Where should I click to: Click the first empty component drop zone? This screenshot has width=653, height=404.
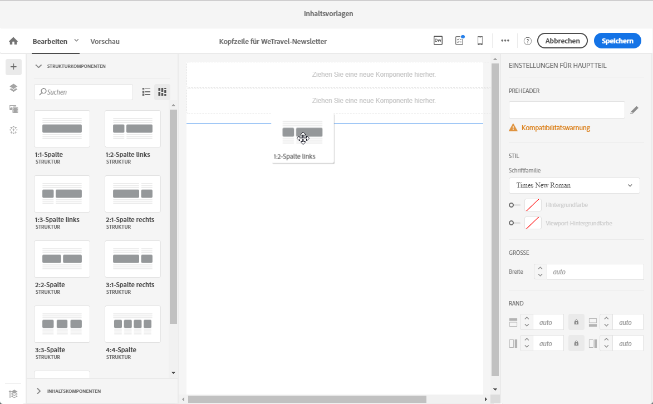[338, 75]
